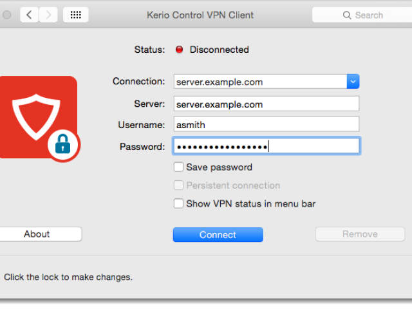
Task: Check the Persistent connection option
Action: 179,185
